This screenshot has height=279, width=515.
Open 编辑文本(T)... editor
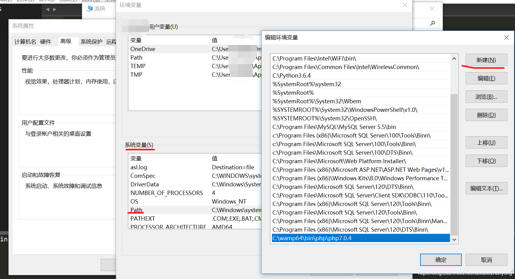(486, 188)
